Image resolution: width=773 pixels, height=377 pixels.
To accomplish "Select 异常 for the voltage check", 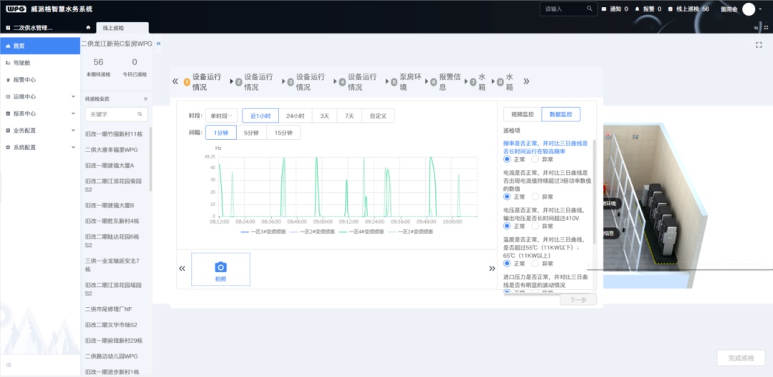I will 537,226.
